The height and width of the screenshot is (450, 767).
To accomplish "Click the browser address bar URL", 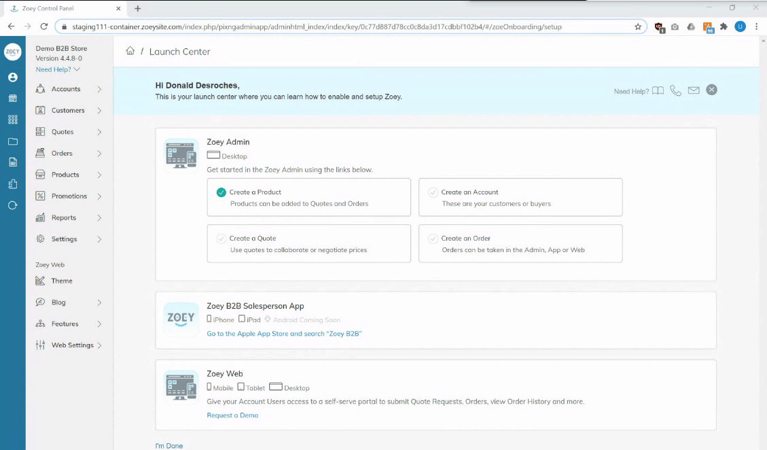I will (x=317, y=27).
